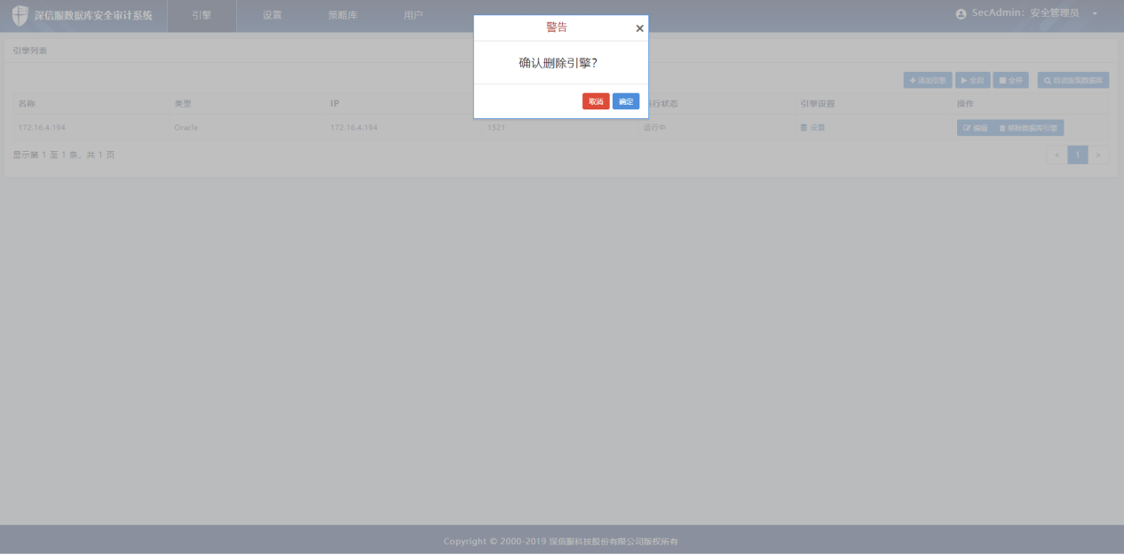Confirm deletion with the 确定 button

pyautogui.click(x=626, y=101)
